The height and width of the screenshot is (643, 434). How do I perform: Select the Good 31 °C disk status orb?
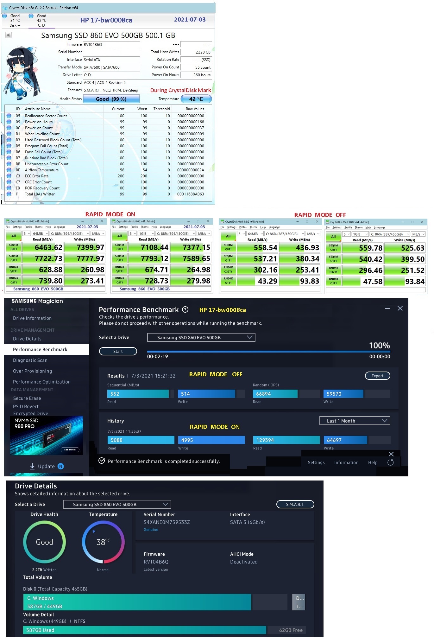point(4,16)
